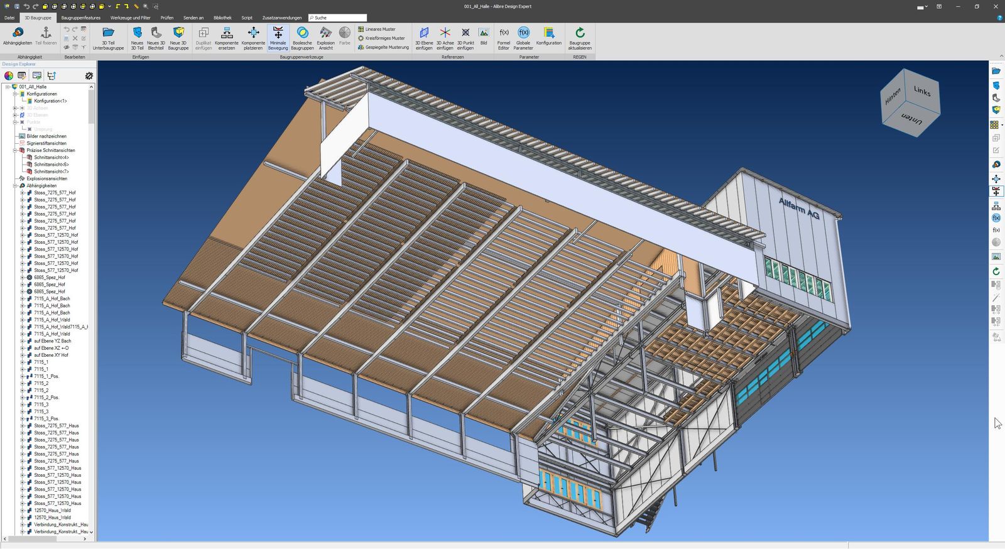
Task: Create a Neues 3D Blechteil
Action: coord(156,38)
